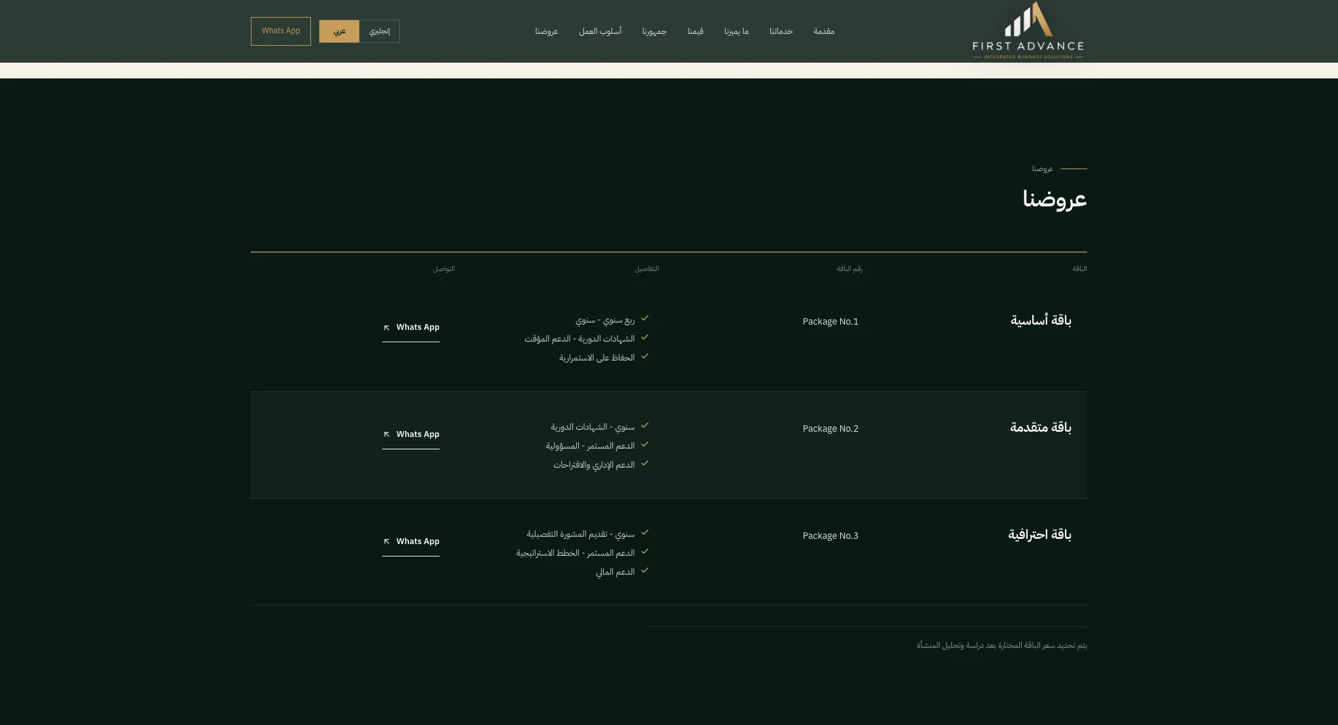Click the باقة احترافية title

tap(1039, 534)
